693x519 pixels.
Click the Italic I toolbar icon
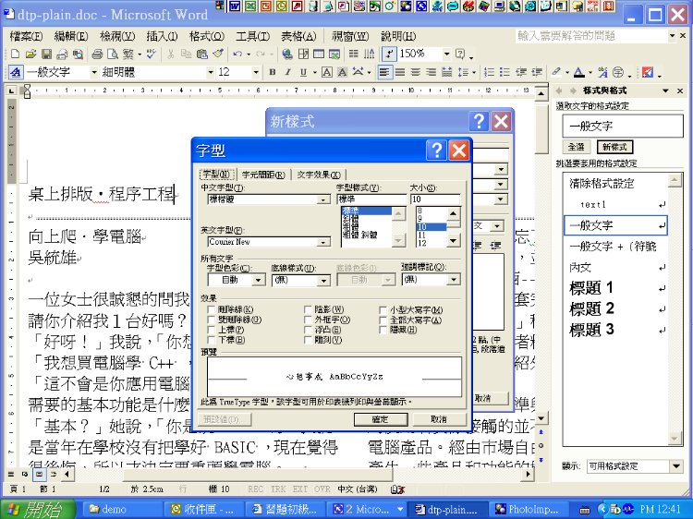[287, 72]
